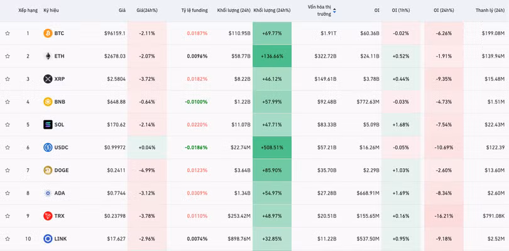Click the XRP coin icon

[x=48, y=79]
